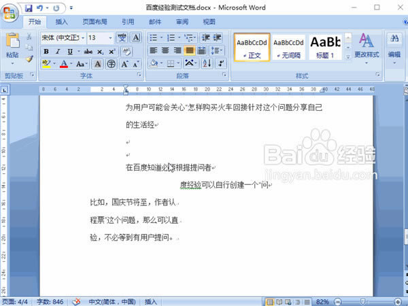
Task: Click the distributed alignment icon
Action: pyautogui.click(x=202, y=50)
